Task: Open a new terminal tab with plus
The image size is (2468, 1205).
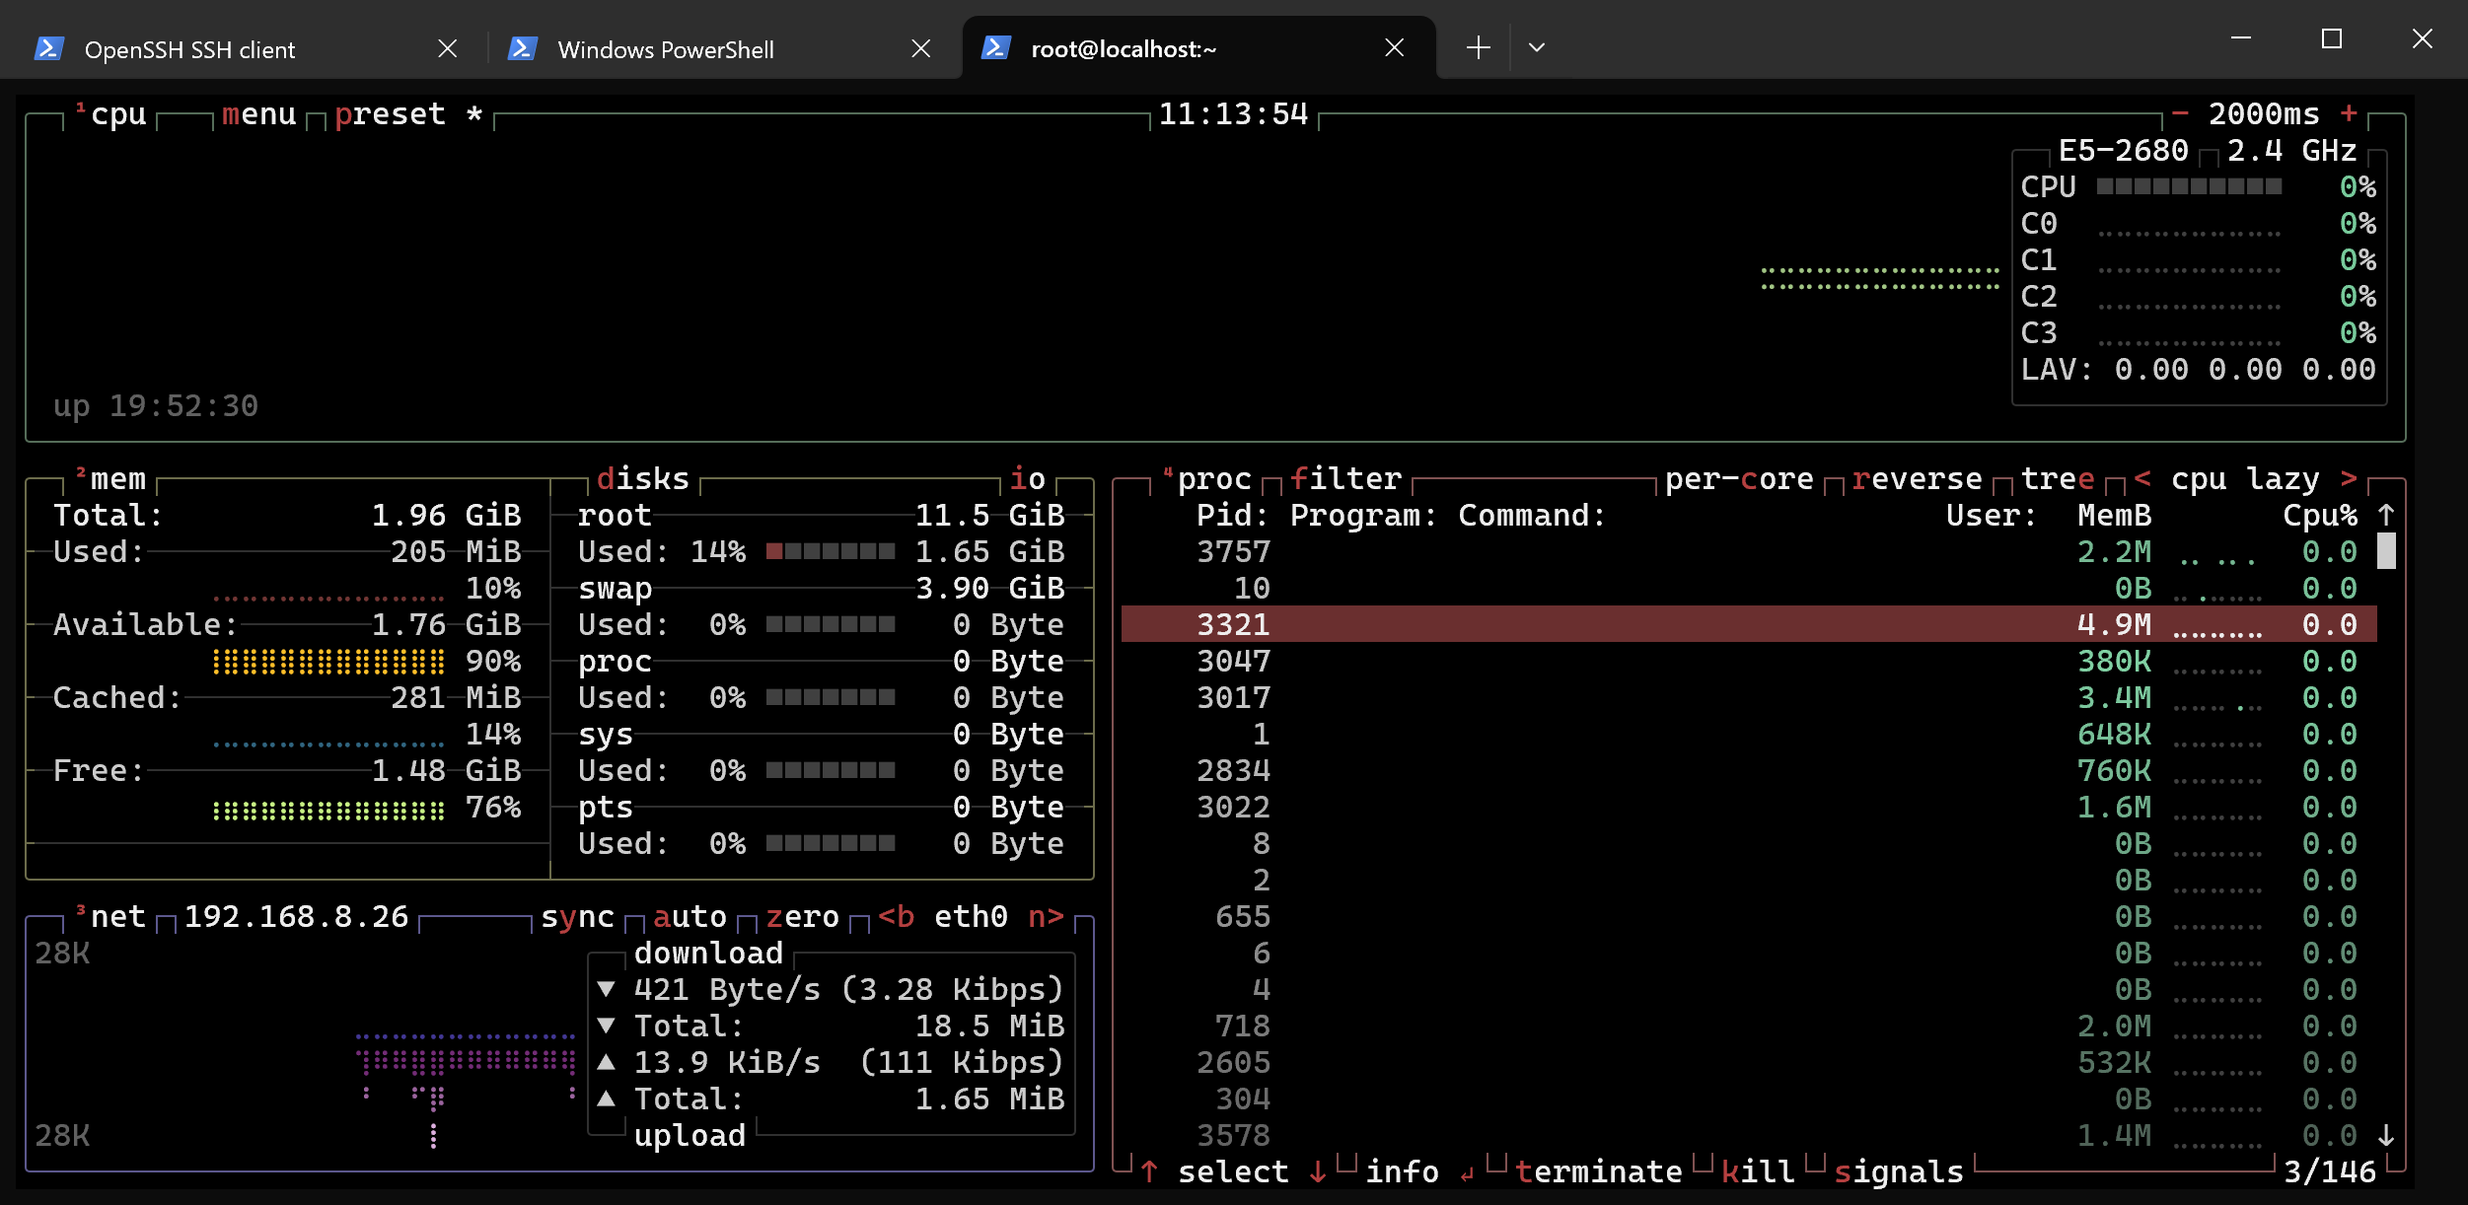Action: [1478, 47]
